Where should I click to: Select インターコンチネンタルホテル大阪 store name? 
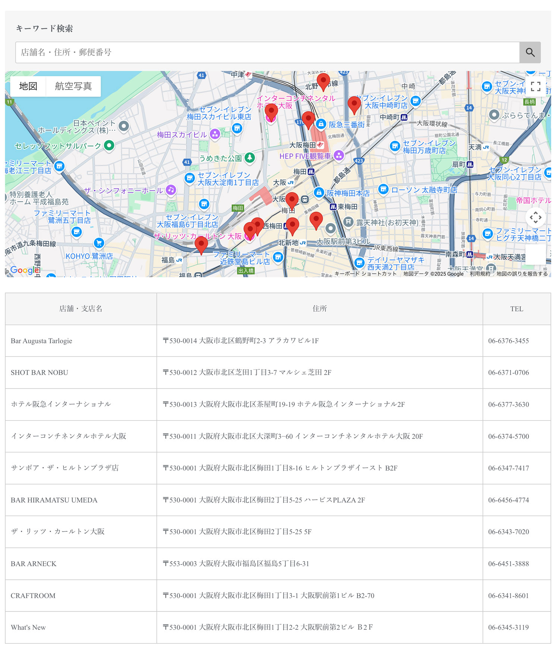(x=69, y=436)
